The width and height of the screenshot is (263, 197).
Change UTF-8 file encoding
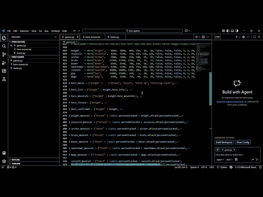coord(204,167)
